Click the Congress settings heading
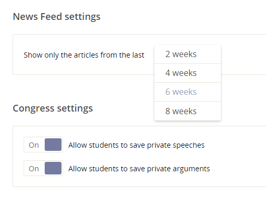The height and width of the screenshot is (198, 266). pyautogui.click(x=53, y=108)
